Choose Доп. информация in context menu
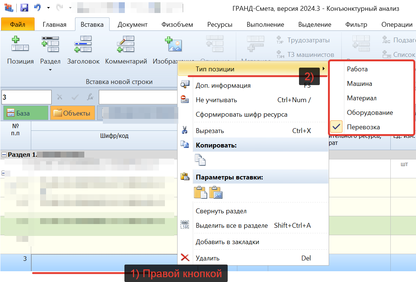The width and height of the screenshot is (416, 282). point(253,85)
